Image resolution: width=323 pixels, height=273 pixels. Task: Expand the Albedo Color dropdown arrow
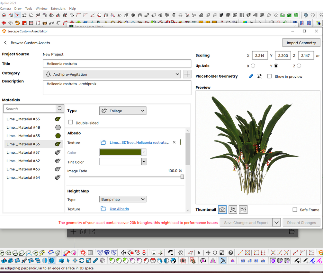point(144,152)
